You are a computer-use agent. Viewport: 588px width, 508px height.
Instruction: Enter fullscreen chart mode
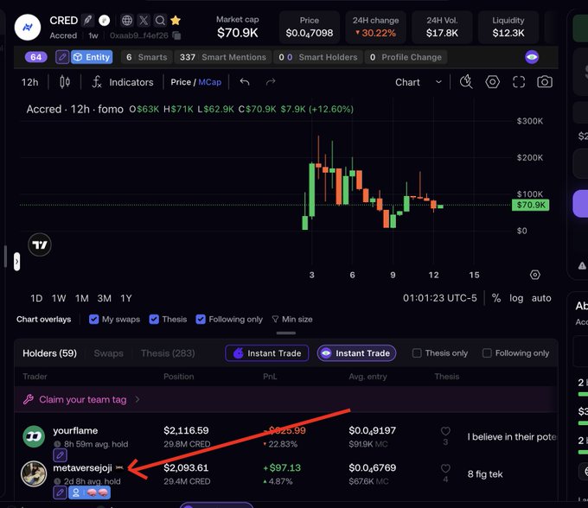pos(519,82)
